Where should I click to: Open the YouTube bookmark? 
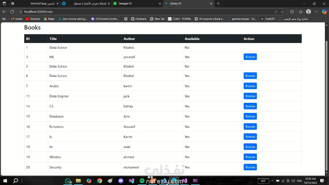tap(33, 19)
